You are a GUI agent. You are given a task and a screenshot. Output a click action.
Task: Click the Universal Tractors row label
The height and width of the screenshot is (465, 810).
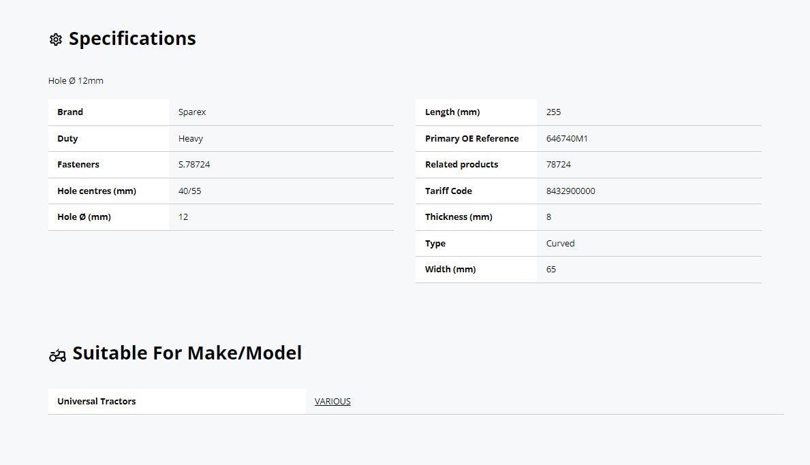(x=96, y=402)
